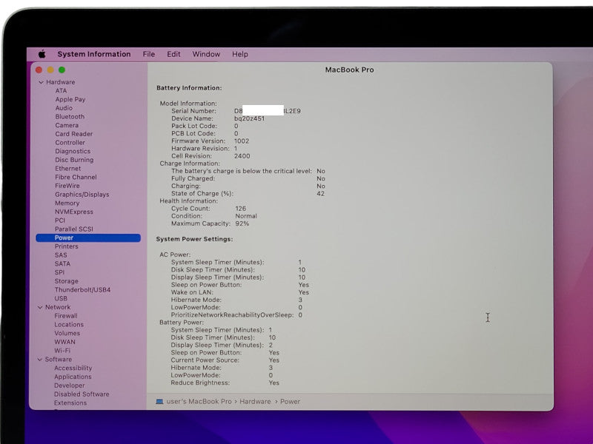Image resolution: width=593 pixels, height=444 pixels.
Task: Click the Firmware Version value 1002
Action: pos(242,141)
